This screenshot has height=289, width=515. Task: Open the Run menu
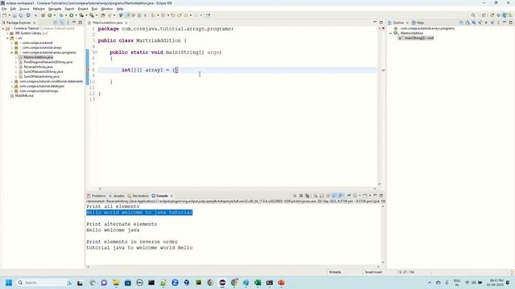pyautogui.click(x=94, y=9)
